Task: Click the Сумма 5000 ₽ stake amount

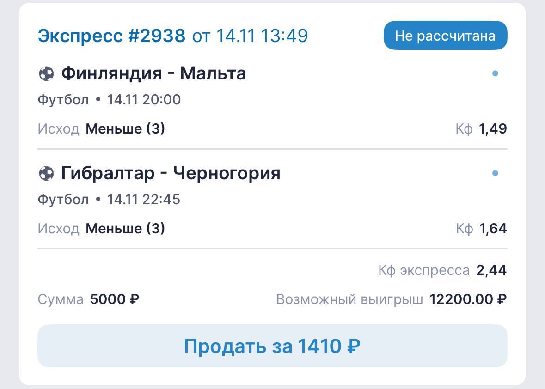Action: click(x=115, y=299)
